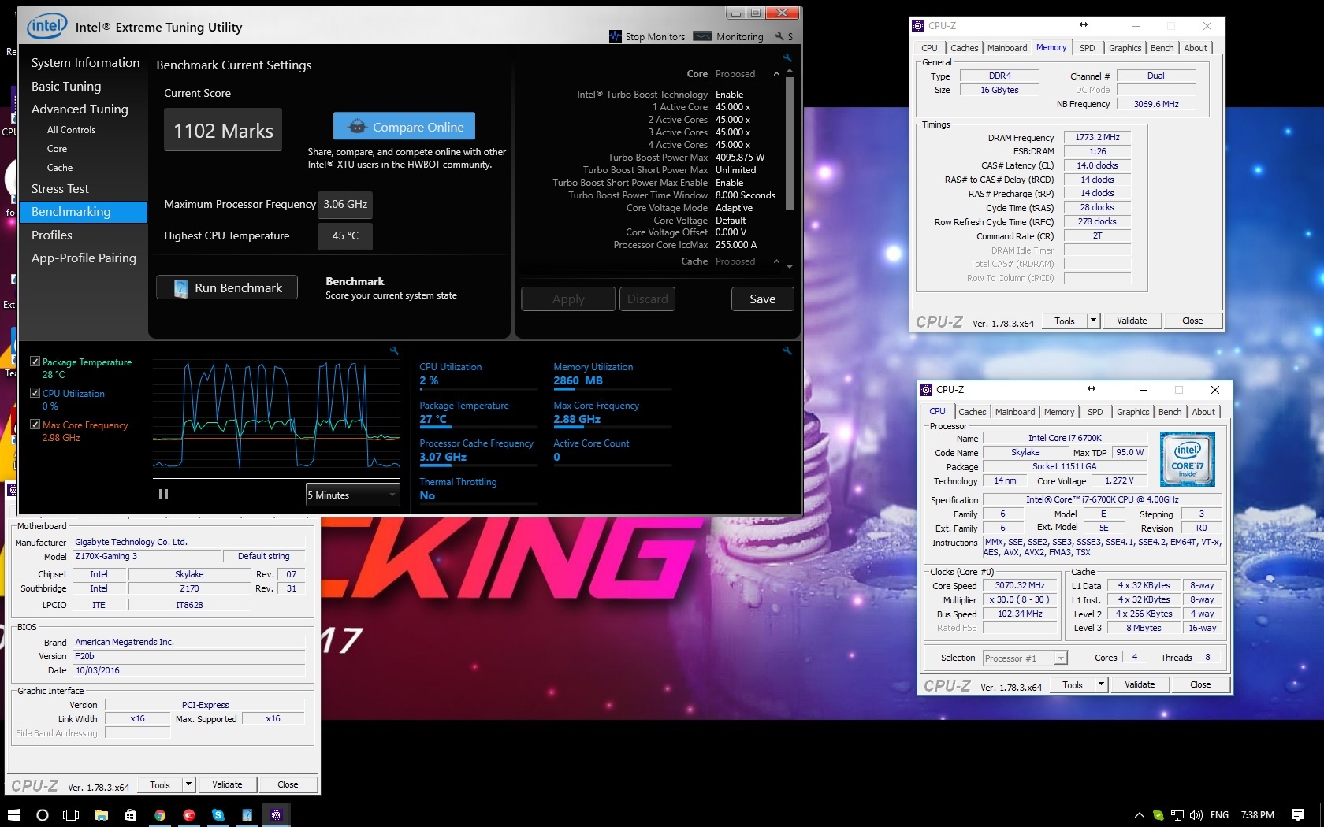Open App-Profile Pairing in XTU sidebar
This screenshot has height=827, width=1324.
tap(84, 258)
